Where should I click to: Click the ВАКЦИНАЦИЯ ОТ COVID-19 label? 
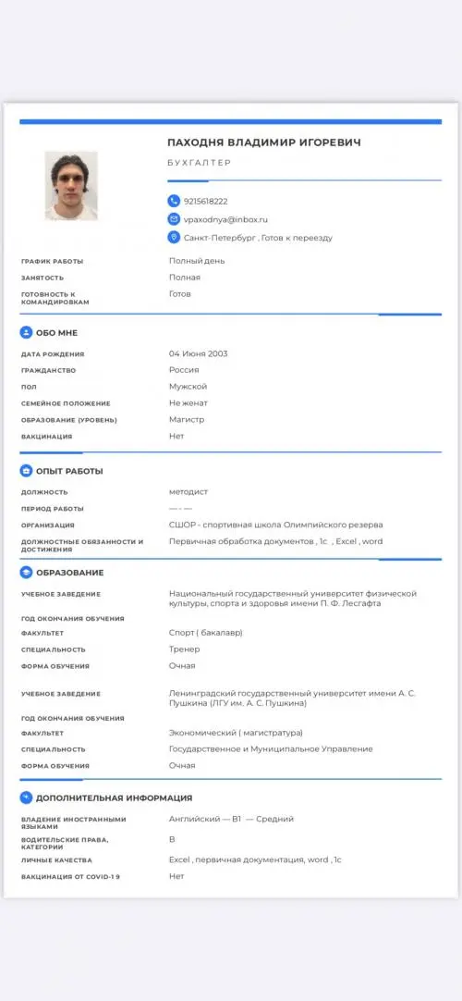(70, 877)
